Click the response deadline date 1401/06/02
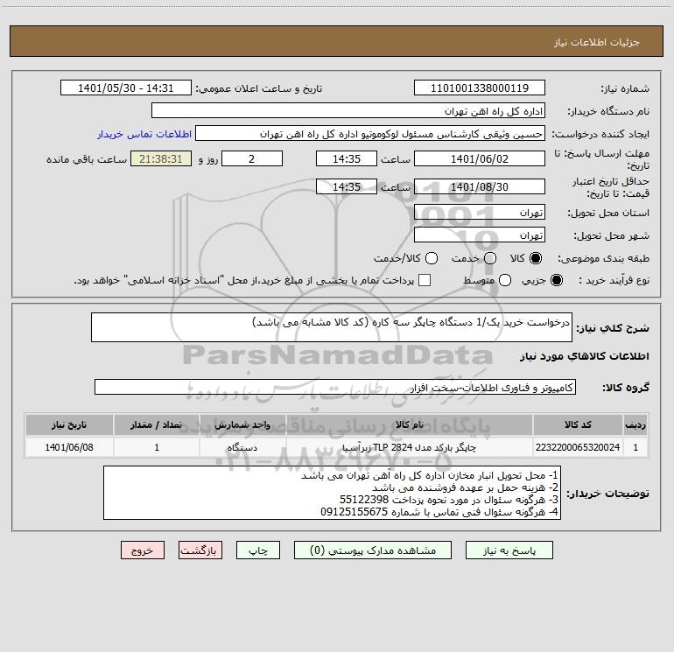 (x=480, y=158)
